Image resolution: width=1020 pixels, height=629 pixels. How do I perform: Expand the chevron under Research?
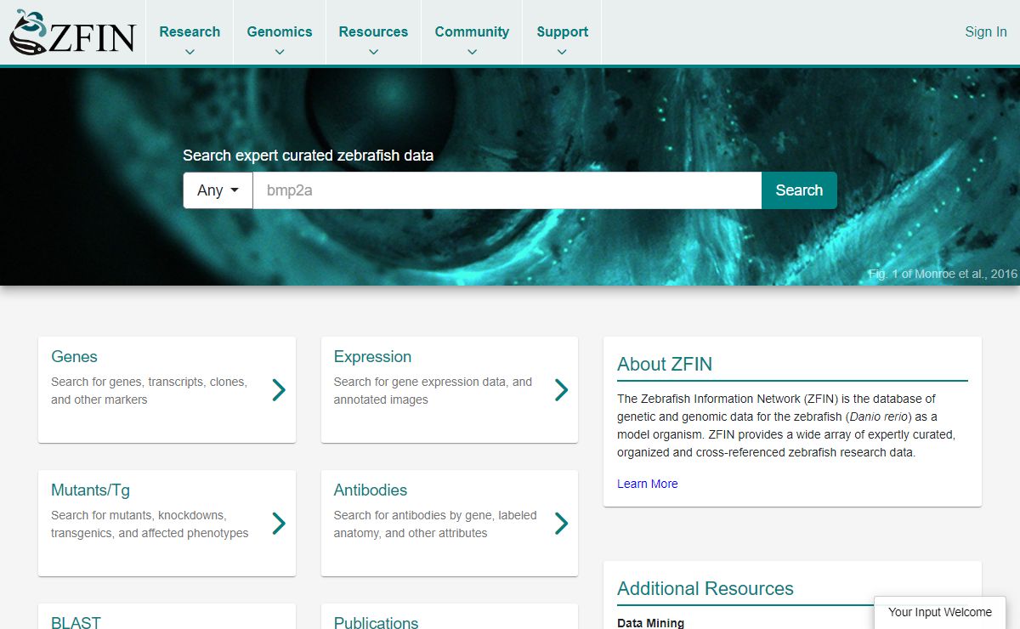click(x=190, y=52)
